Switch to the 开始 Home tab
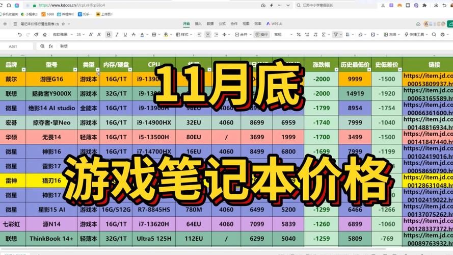 [x=186, y=23]
